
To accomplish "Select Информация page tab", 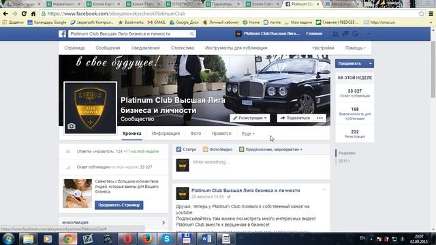I will coord(166,133).
